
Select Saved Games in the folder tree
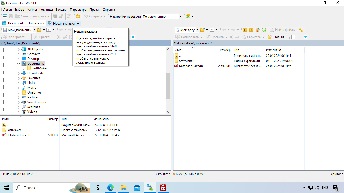[x=37, y=102]
